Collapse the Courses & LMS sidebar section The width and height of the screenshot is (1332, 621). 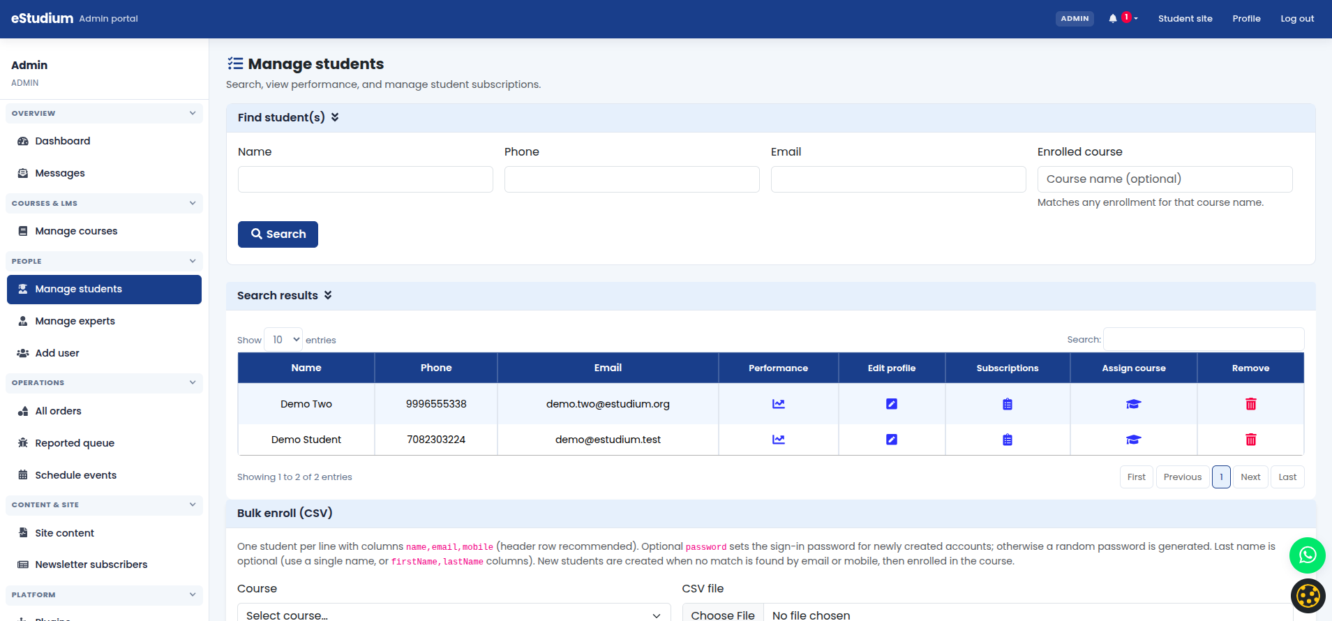[x=104, y=203]
